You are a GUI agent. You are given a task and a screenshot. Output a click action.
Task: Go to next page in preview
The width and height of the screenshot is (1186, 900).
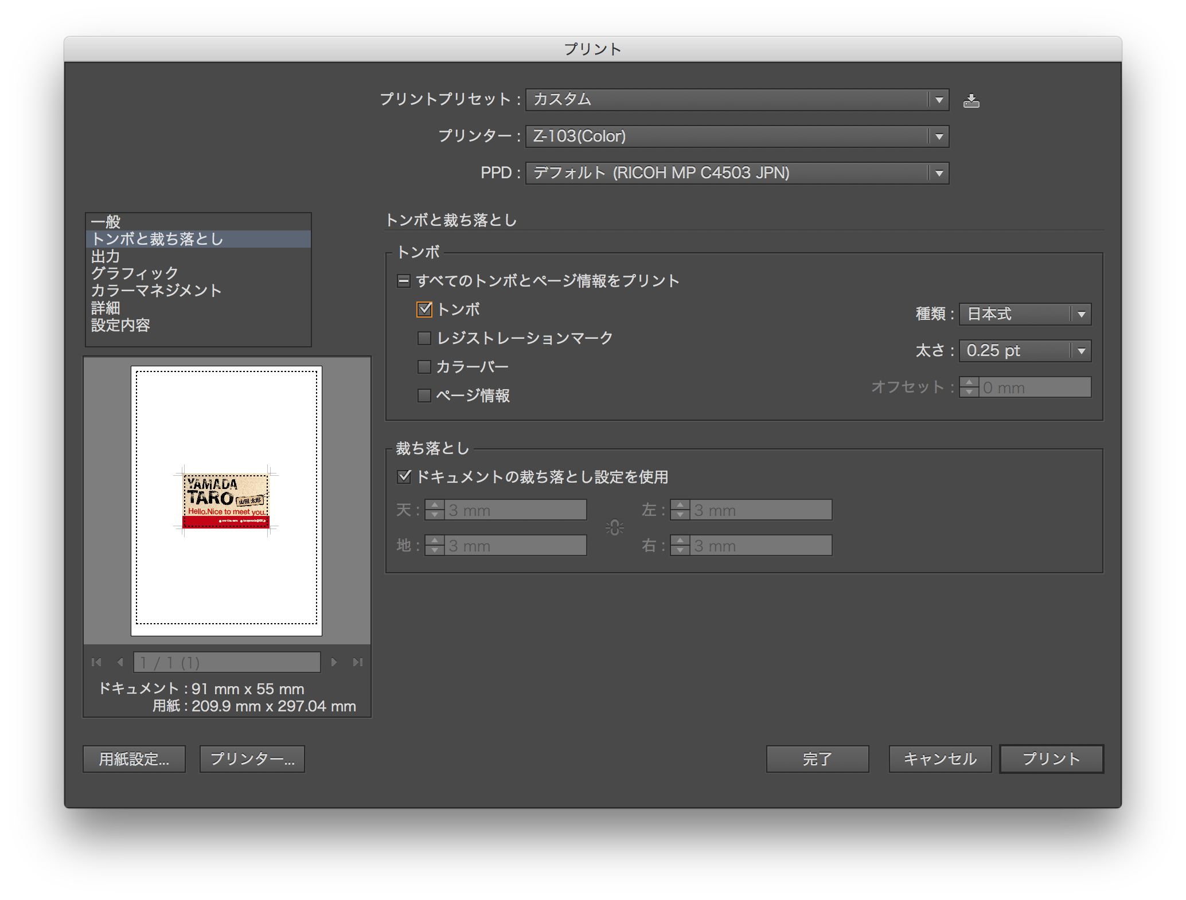pos(334,662)
